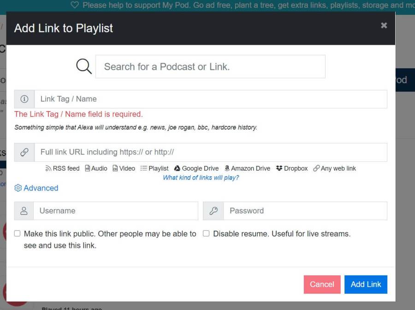Focus the Search for a Podcast field
415x310 pixels.
pyautogui.click(x=210, y=66)
